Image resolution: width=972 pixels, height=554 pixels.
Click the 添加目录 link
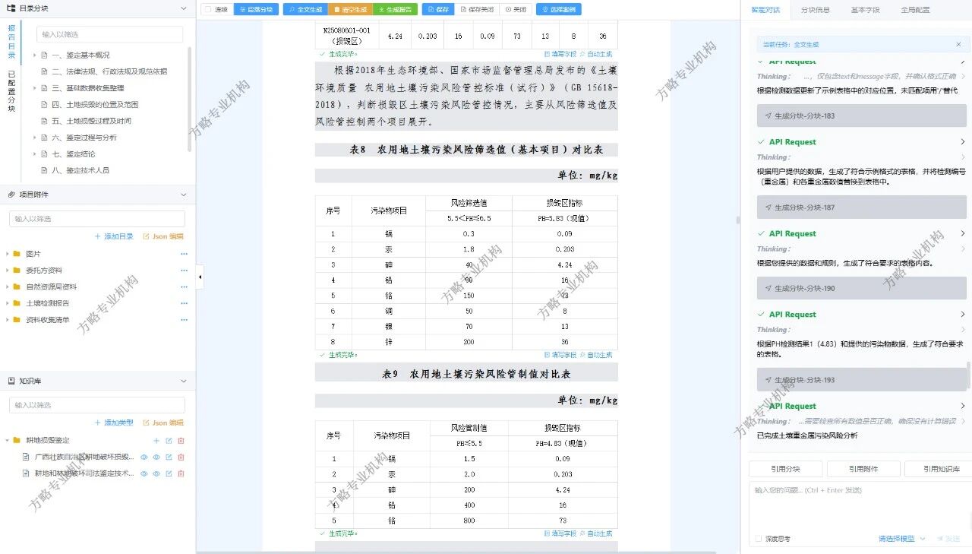click(x=114, y=236)
